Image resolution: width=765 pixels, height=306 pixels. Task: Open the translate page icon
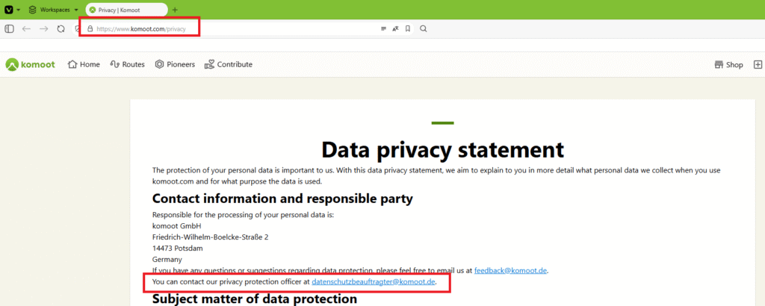396,29
